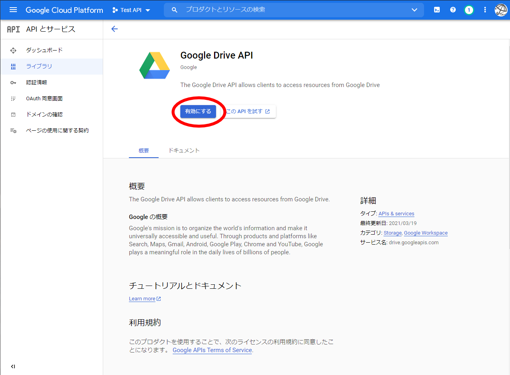Open OAuth 同意画面 in the sidebar
510x375 pixels.
51,98
